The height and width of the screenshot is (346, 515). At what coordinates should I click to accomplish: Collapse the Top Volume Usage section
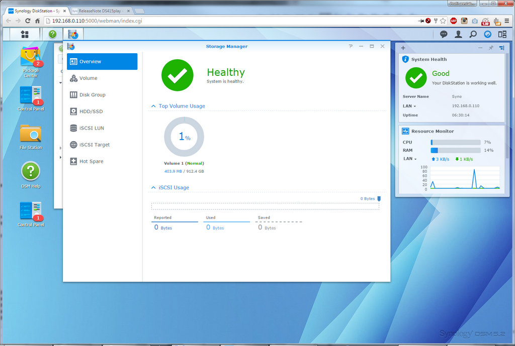click(x=153, y=106)
